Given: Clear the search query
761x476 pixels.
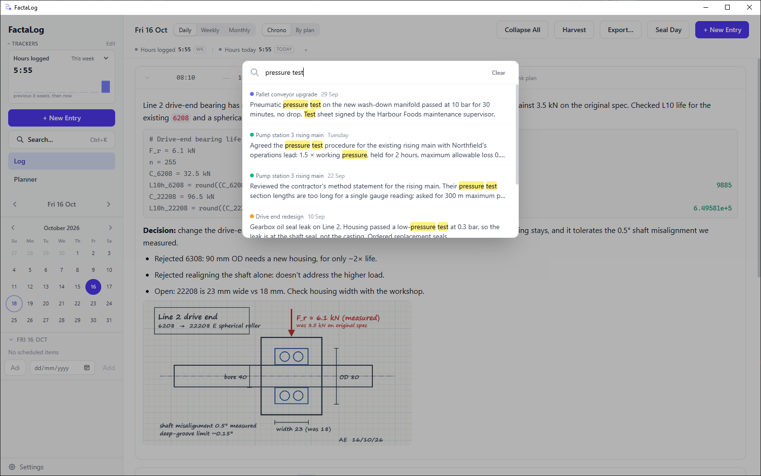Looking at the screenshot, I should 499,73.
